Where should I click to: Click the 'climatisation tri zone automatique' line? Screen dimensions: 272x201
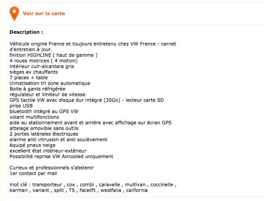pyautogui.click(x=50, y=83)
